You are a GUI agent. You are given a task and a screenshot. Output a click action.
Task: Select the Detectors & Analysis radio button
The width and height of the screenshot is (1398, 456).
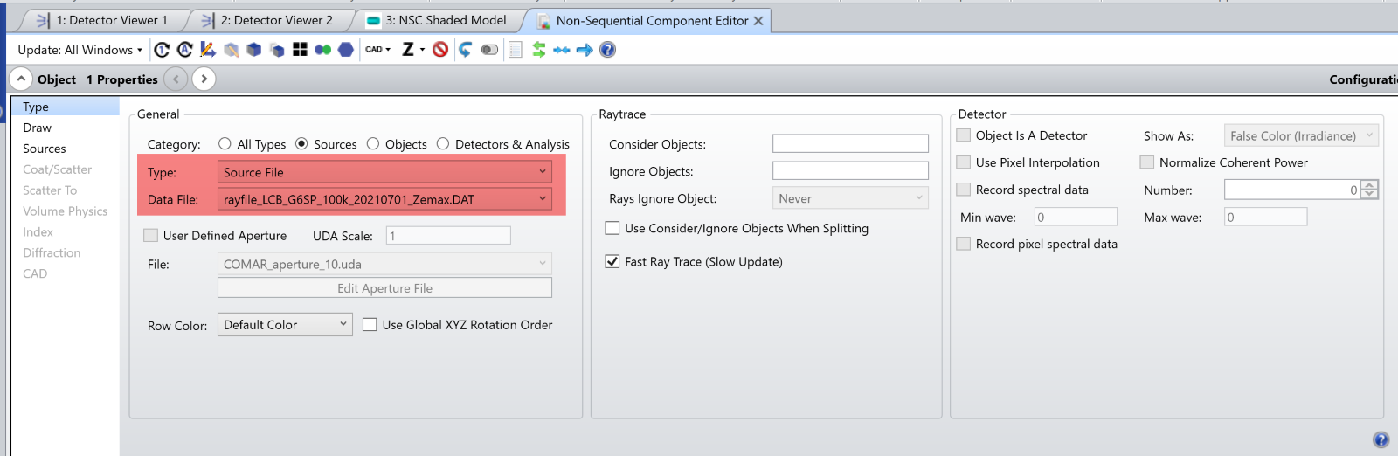(x=443, y=144)
